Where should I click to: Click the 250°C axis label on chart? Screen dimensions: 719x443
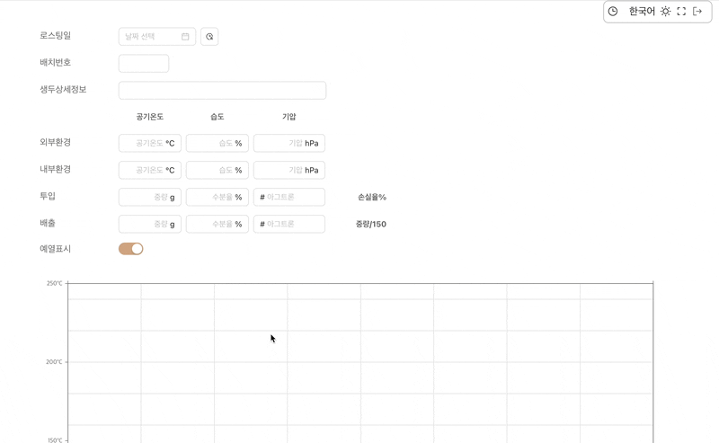(54, 283)
